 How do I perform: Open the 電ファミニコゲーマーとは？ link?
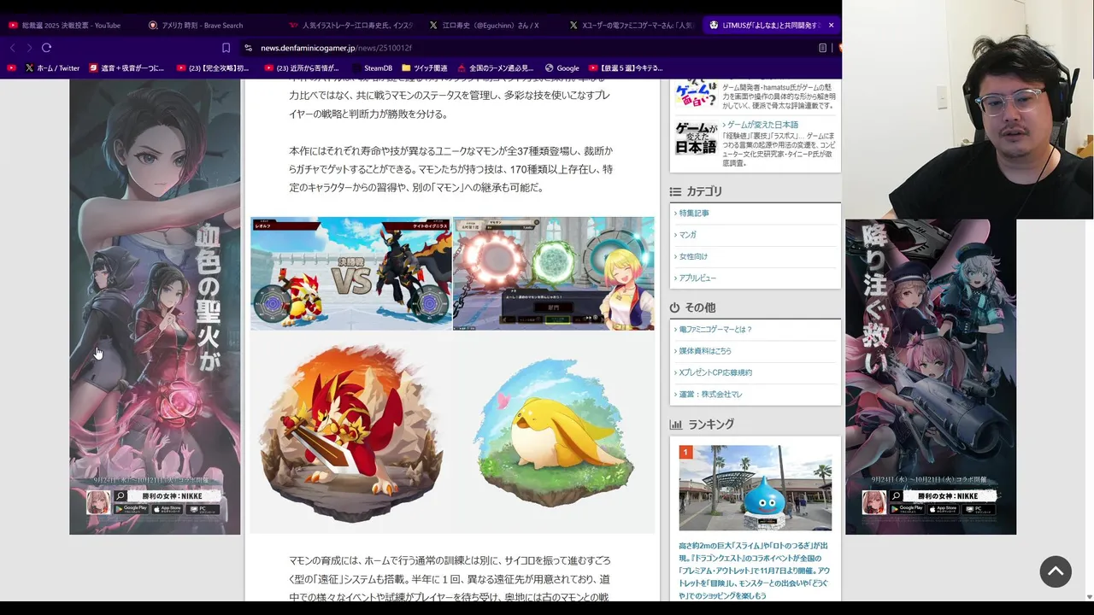coord(715,329)
